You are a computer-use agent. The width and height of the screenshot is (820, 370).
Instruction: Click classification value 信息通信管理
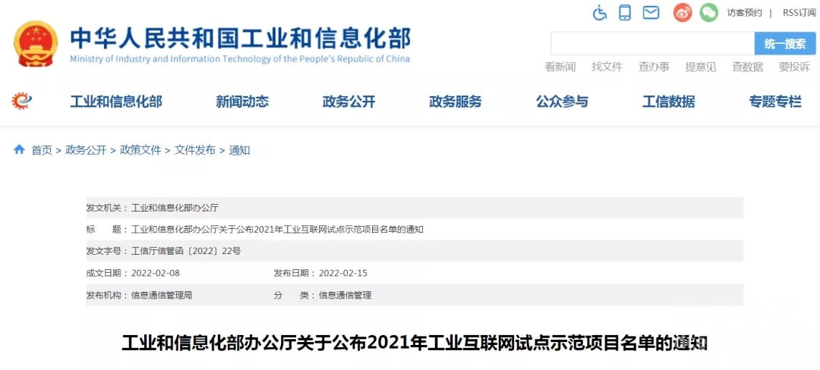pos(345,295)
